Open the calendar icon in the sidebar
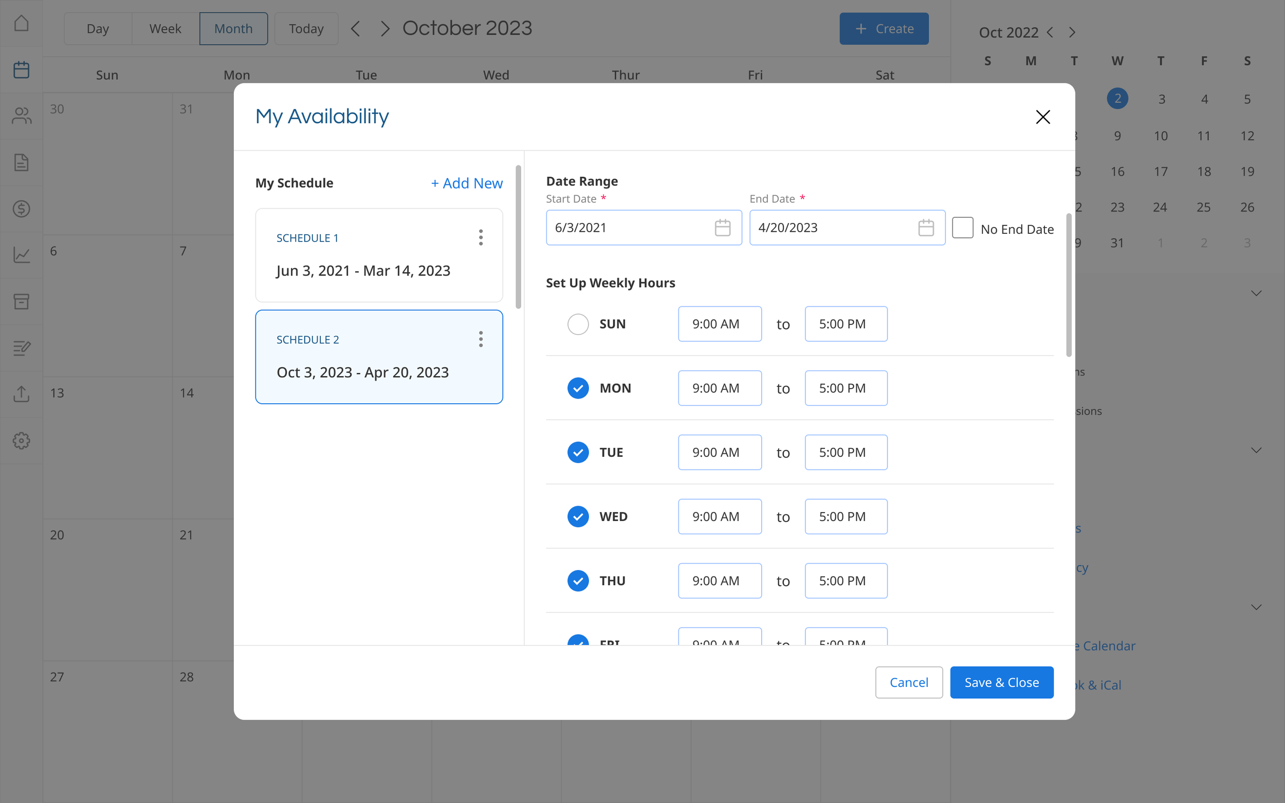 pyautogui.click(x=21, y=69)
